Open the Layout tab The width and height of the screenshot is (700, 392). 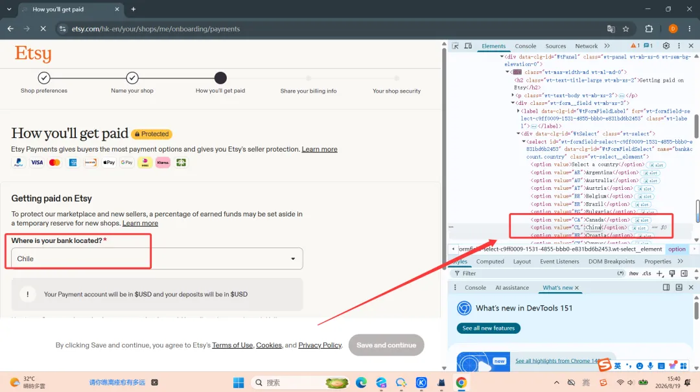point(522,262)
